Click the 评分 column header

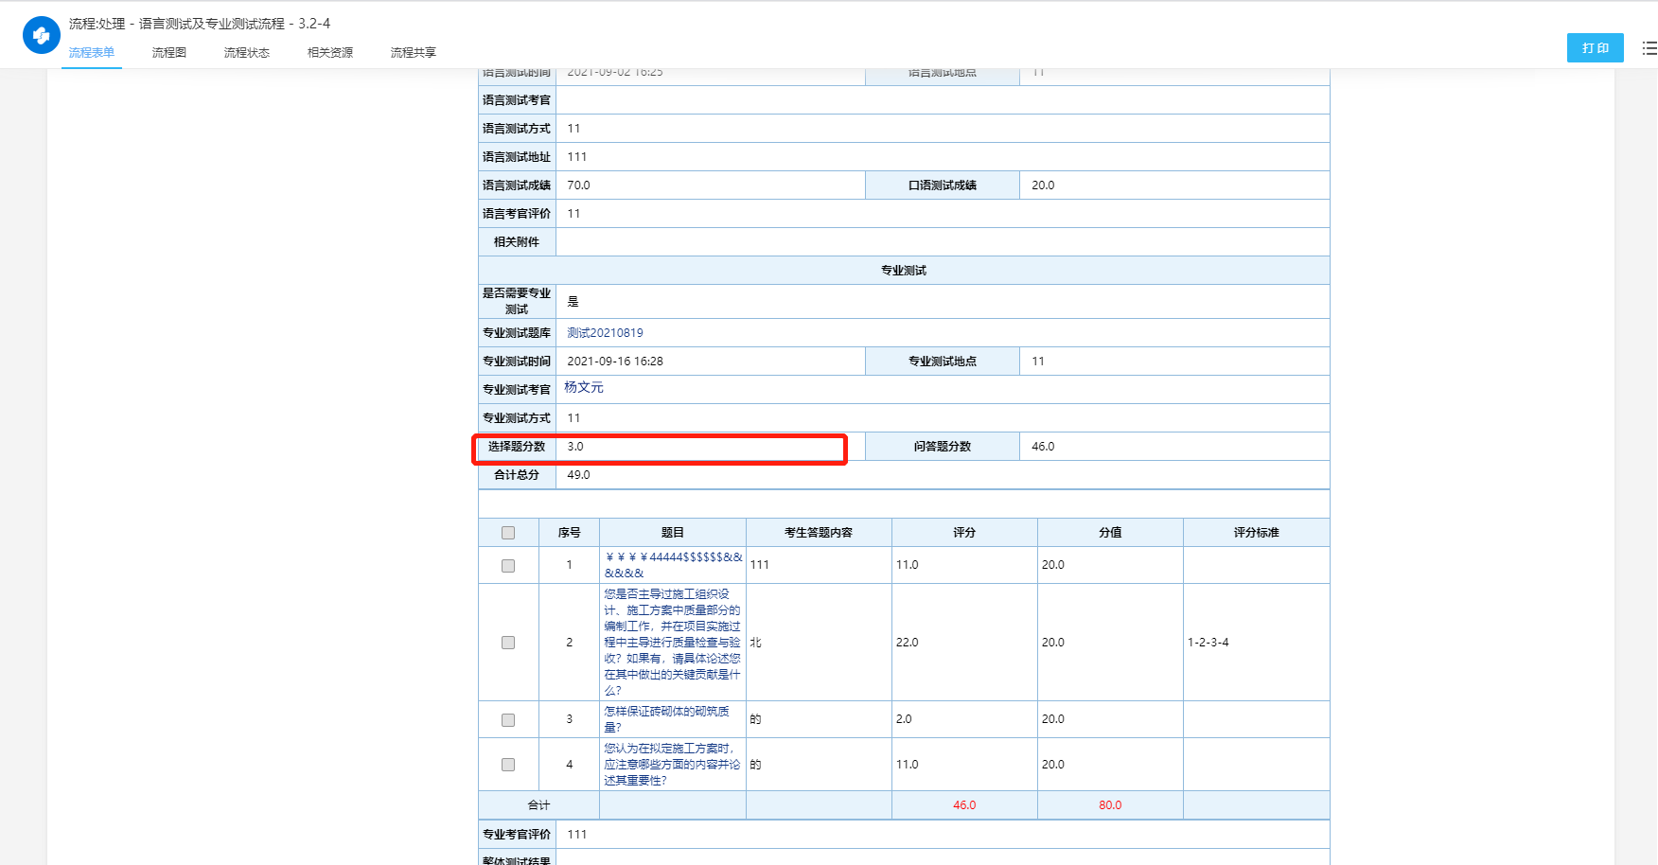964,533
